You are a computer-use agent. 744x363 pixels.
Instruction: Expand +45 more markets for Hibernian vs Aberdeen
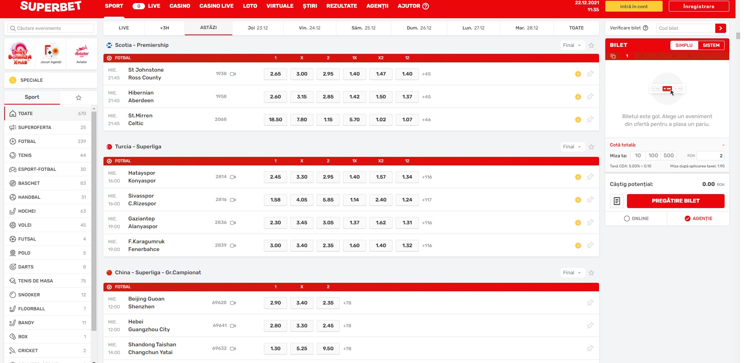[426, 97]
